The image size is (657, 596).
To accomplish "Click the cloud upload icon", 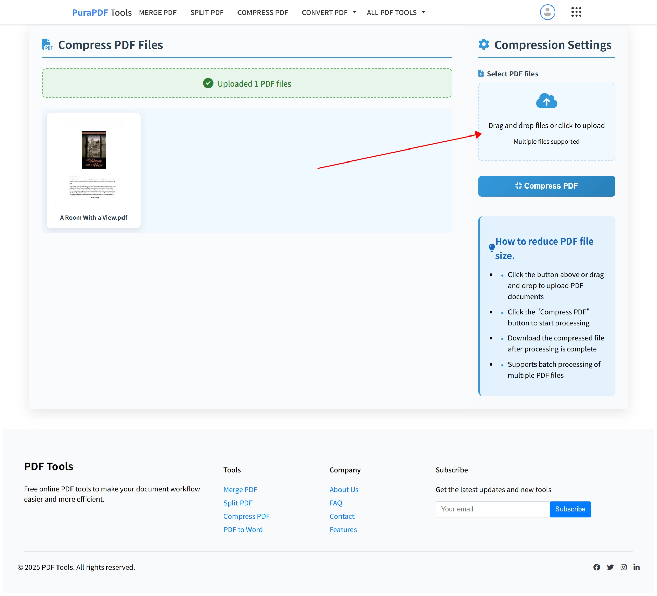I will 546,101.
